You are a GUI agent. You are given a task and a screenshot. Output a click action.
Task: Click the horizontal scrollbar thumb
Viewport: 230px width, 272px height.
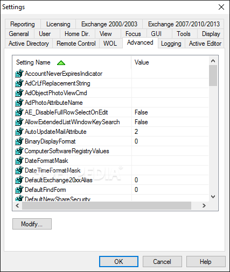click(x=107, y=205)
